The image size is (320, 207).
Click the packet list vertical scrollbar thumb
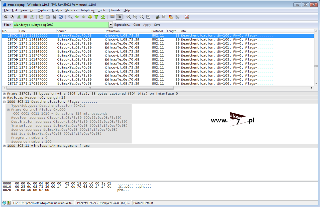coord(316,66)
